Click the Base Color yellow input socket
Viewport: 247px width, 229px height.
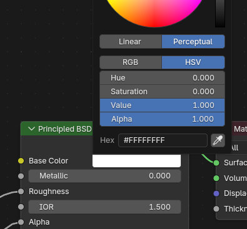pos(21,161)
